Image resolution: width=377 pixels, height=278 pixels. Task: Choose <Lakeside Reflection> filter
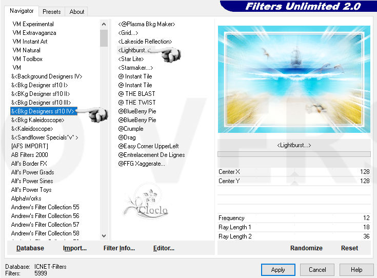pos(145,42)
